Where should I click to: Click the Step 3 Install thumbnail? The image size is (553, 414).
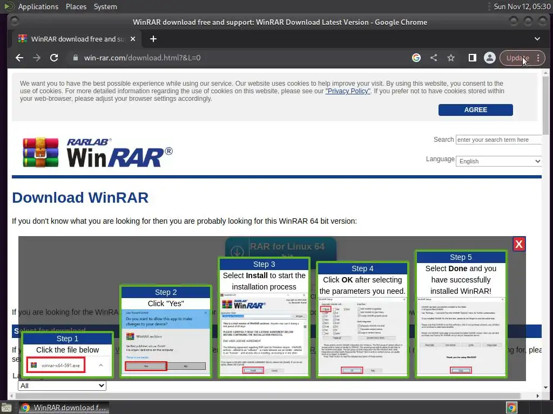[x=264, y=318]
